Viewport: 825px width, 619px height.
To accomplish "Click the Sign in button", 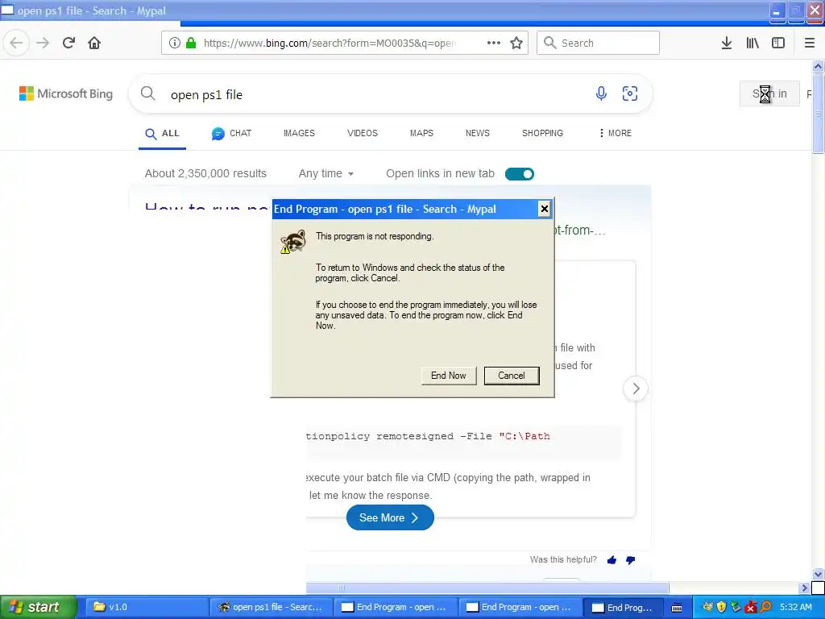I will (x=769, y=93).
